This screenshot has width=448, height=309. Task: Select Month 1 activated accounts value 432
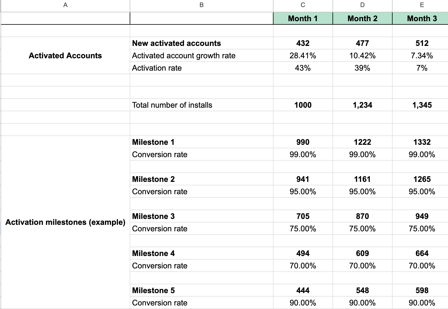[x=303, y=43]
